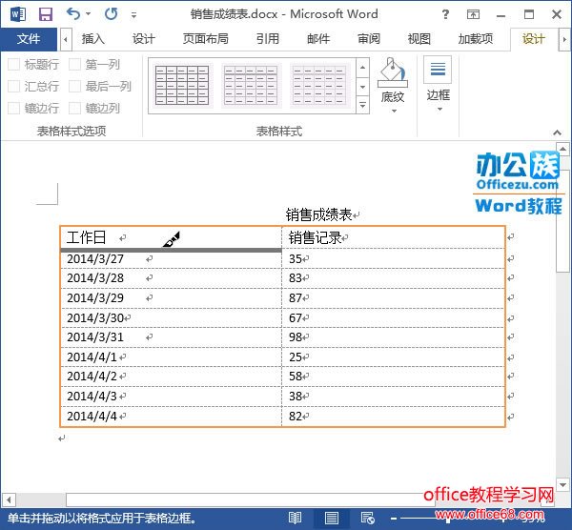The height and width of the screenshot is (530, 572).
Task: Click the 底纹 shading paint bucket icon
Action: (393, 72)
